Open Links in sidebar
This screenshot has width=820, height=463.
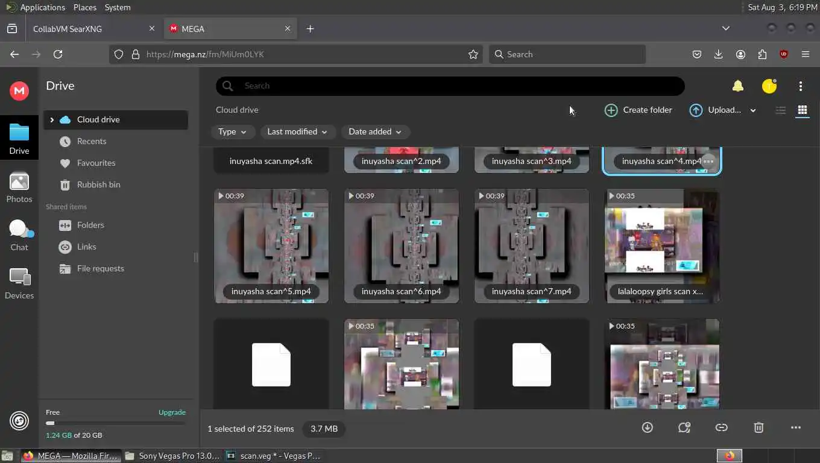[116, 247]
